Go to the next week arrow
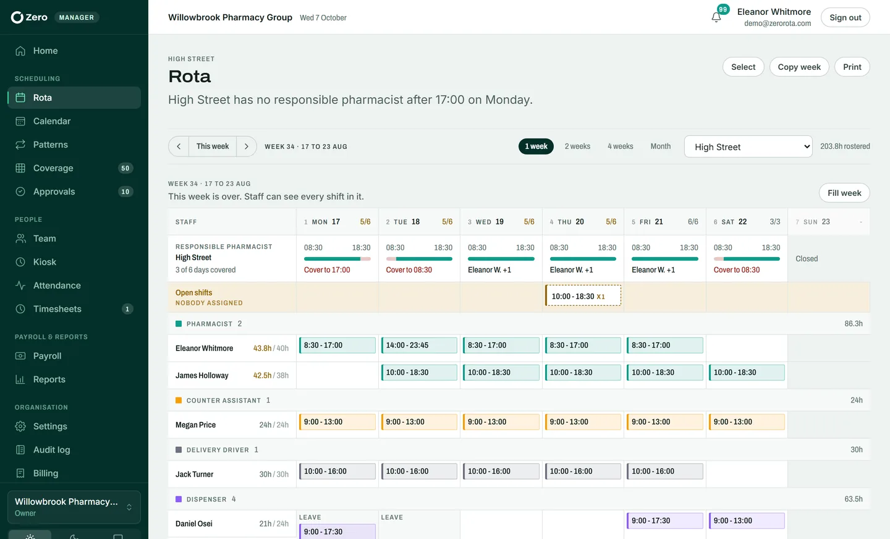Screen dimensions: 890x539 pyautogui.click(x=247, y=146)
